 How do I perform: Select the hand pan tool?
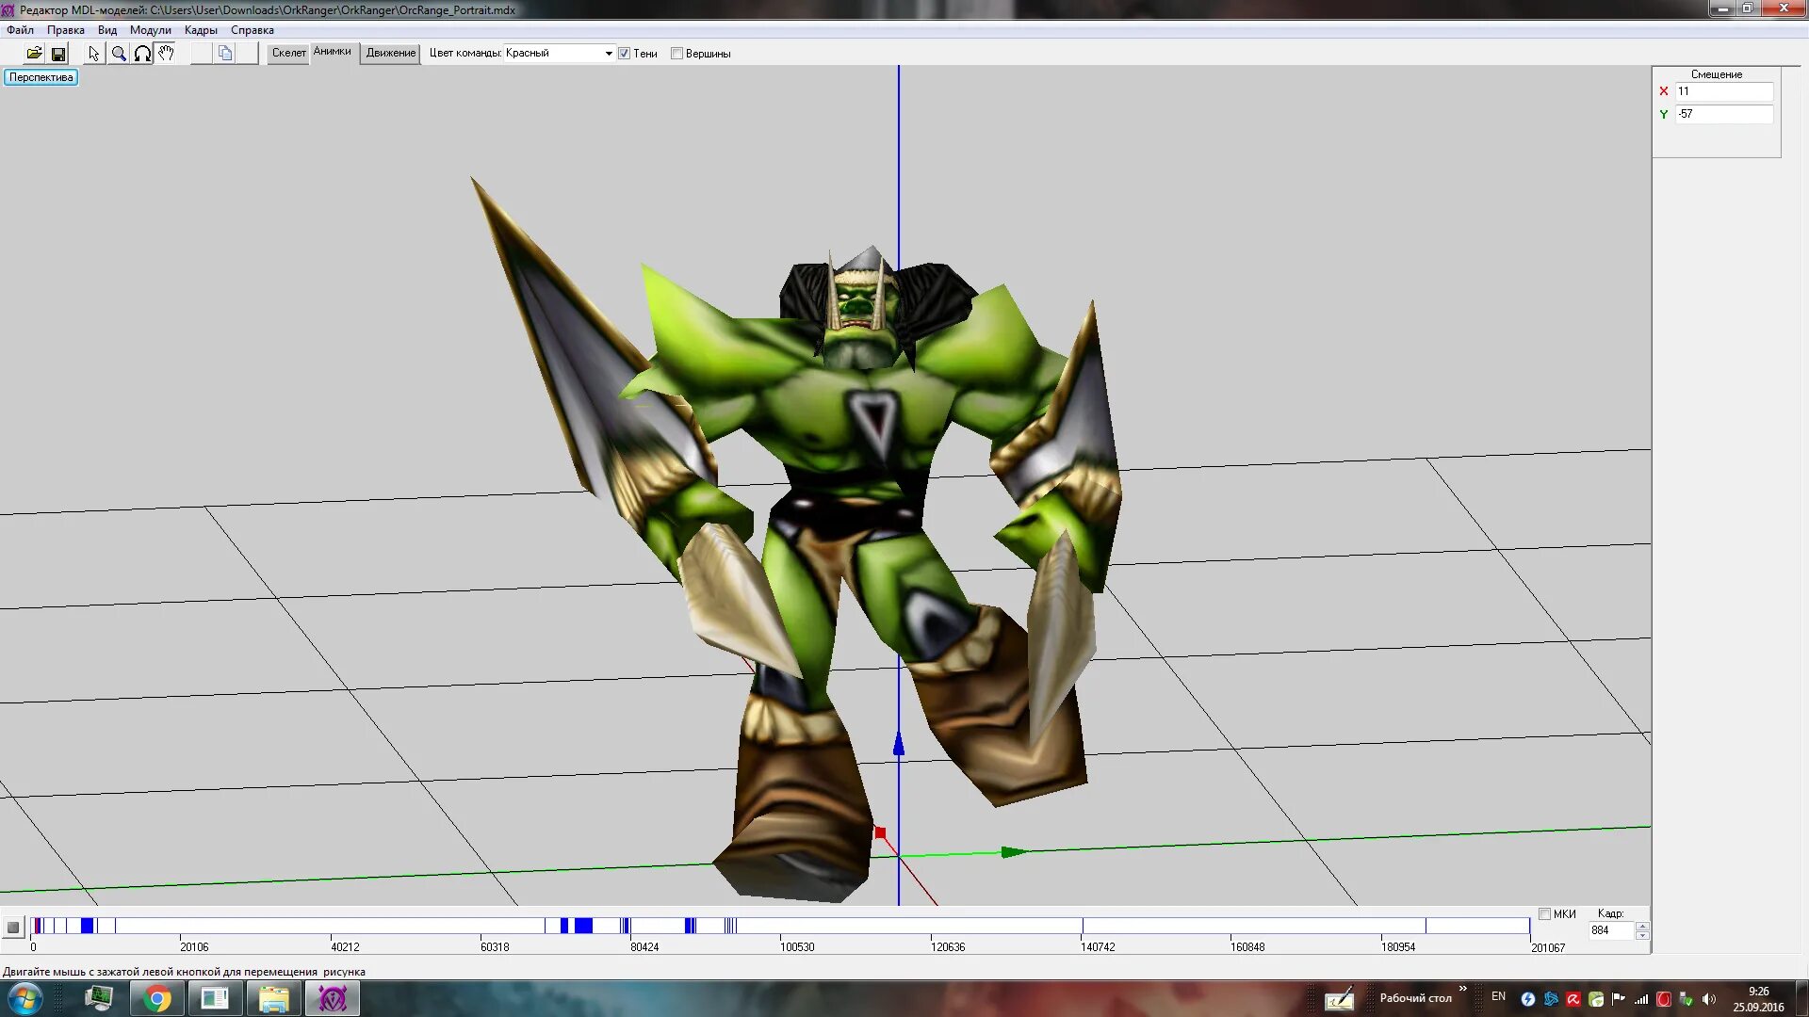(x=166, y=54)
